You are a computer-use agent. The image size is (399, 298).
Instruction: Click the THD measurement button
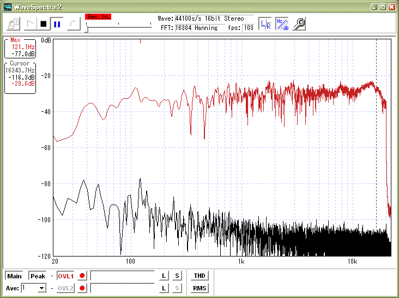[199, 276]
